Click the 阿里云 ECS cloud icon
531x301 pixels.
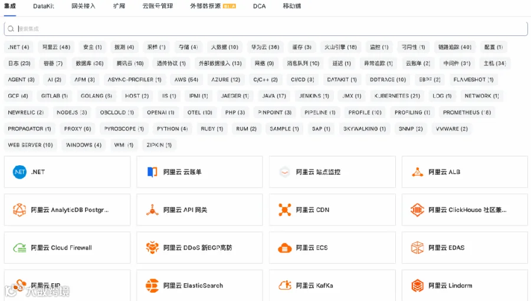[x=285, y=248]
